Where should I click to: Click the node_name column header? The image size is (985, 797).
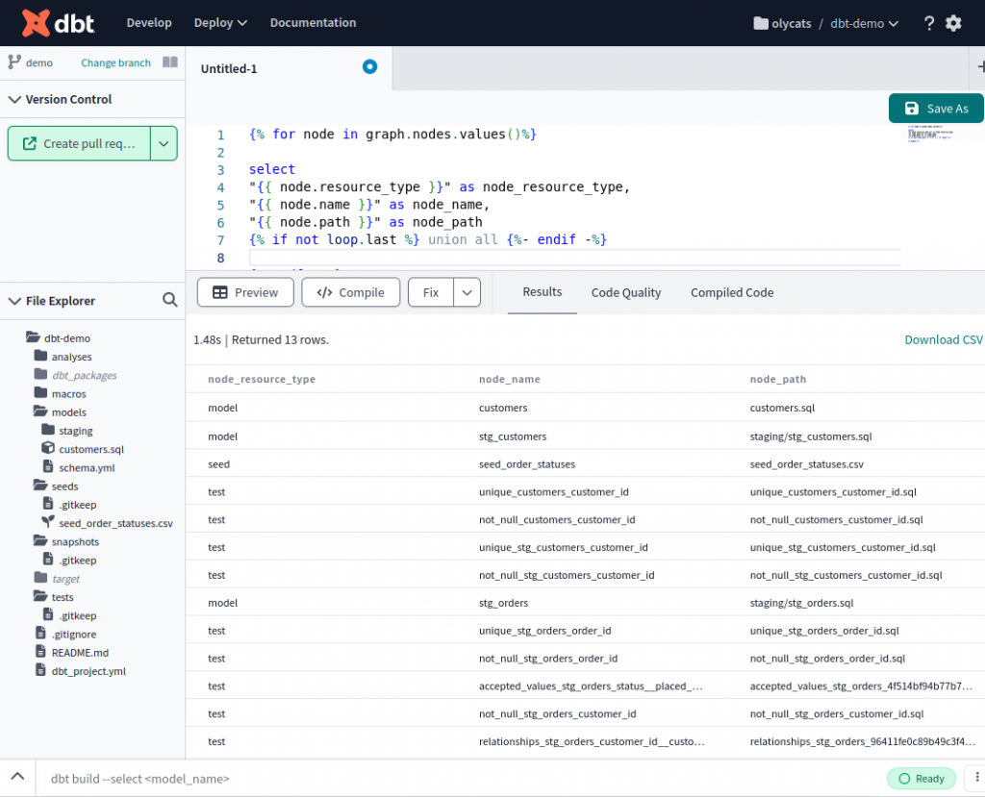510,380
